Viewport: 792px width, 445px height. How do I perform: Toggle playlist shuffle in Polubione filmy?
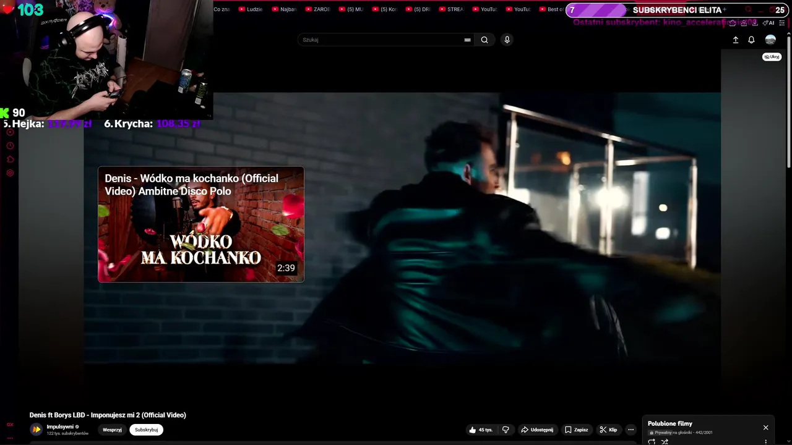click(665, 442)
